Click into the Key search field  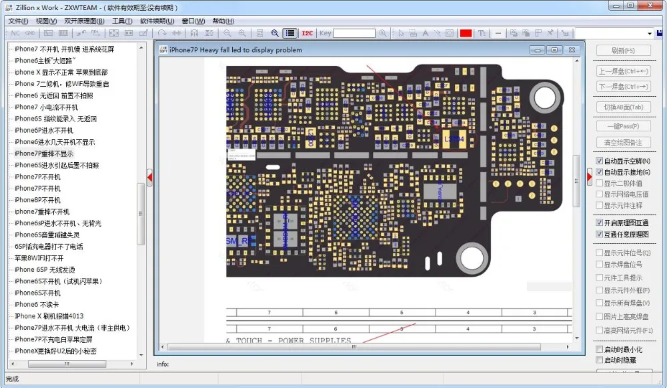(x=354, y=33)
